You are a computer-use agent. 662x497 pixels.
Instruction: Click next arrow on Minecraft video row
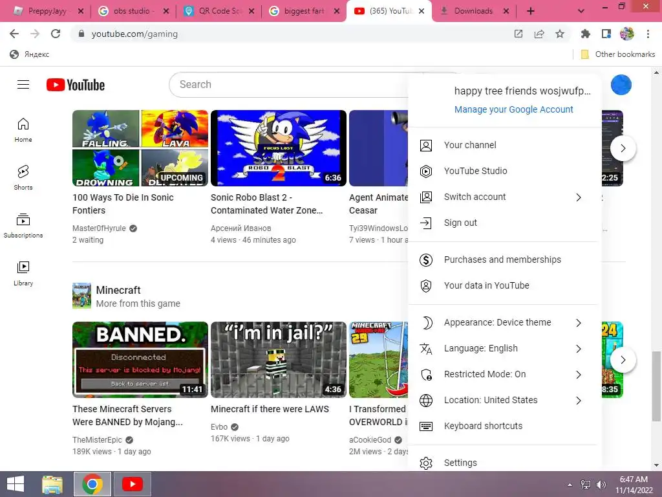pyautogui.click(x=623, y=360)
